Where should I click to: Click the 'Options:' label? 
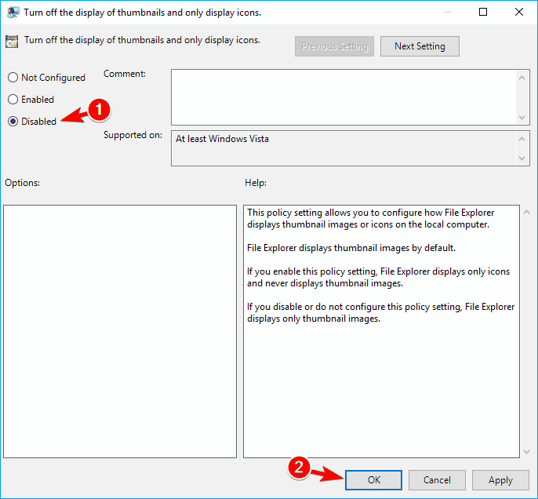click(22, 183)
